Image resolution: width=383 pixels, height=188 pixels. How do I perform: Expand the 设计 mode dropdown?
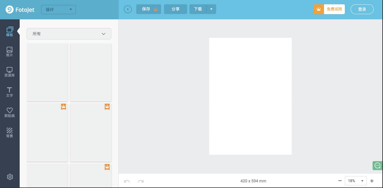[x=58, y=9]
